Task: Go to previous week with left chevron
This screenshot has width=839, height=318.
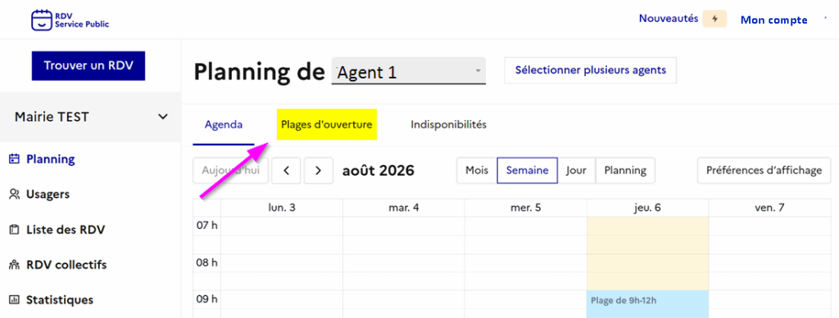Action: pyautogui.click(x=286, y=171)
